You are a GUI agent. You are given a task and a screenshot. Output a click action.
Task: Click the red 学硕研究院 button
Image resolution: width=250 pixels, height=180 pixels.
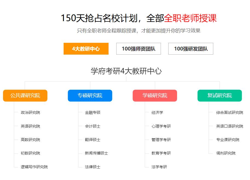click(x=155, y=95)
